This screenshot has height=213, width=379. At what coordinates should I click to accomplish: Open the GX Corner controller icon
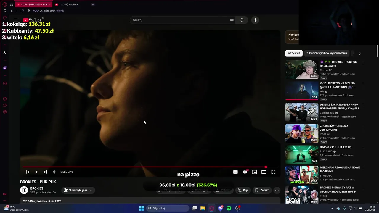click(12, 4)
